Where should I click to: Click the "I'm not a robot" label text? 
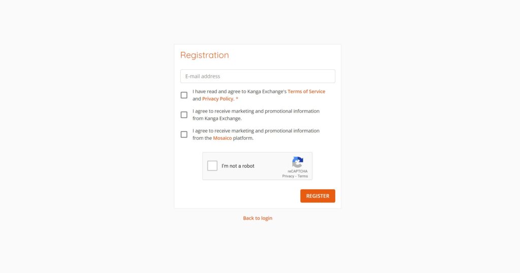pyautogui.click(x=238, y=166)
